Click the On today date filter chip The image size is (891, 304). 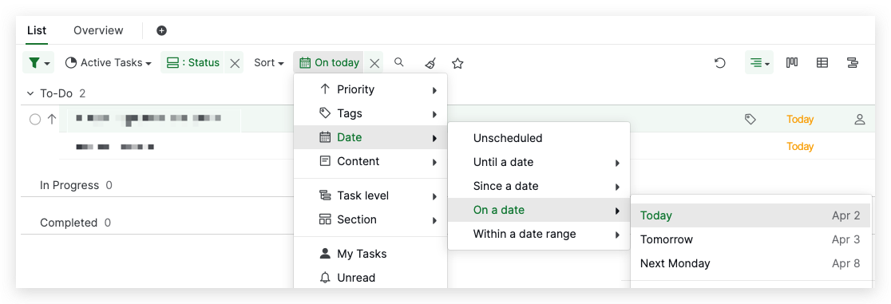pos(329,62)
